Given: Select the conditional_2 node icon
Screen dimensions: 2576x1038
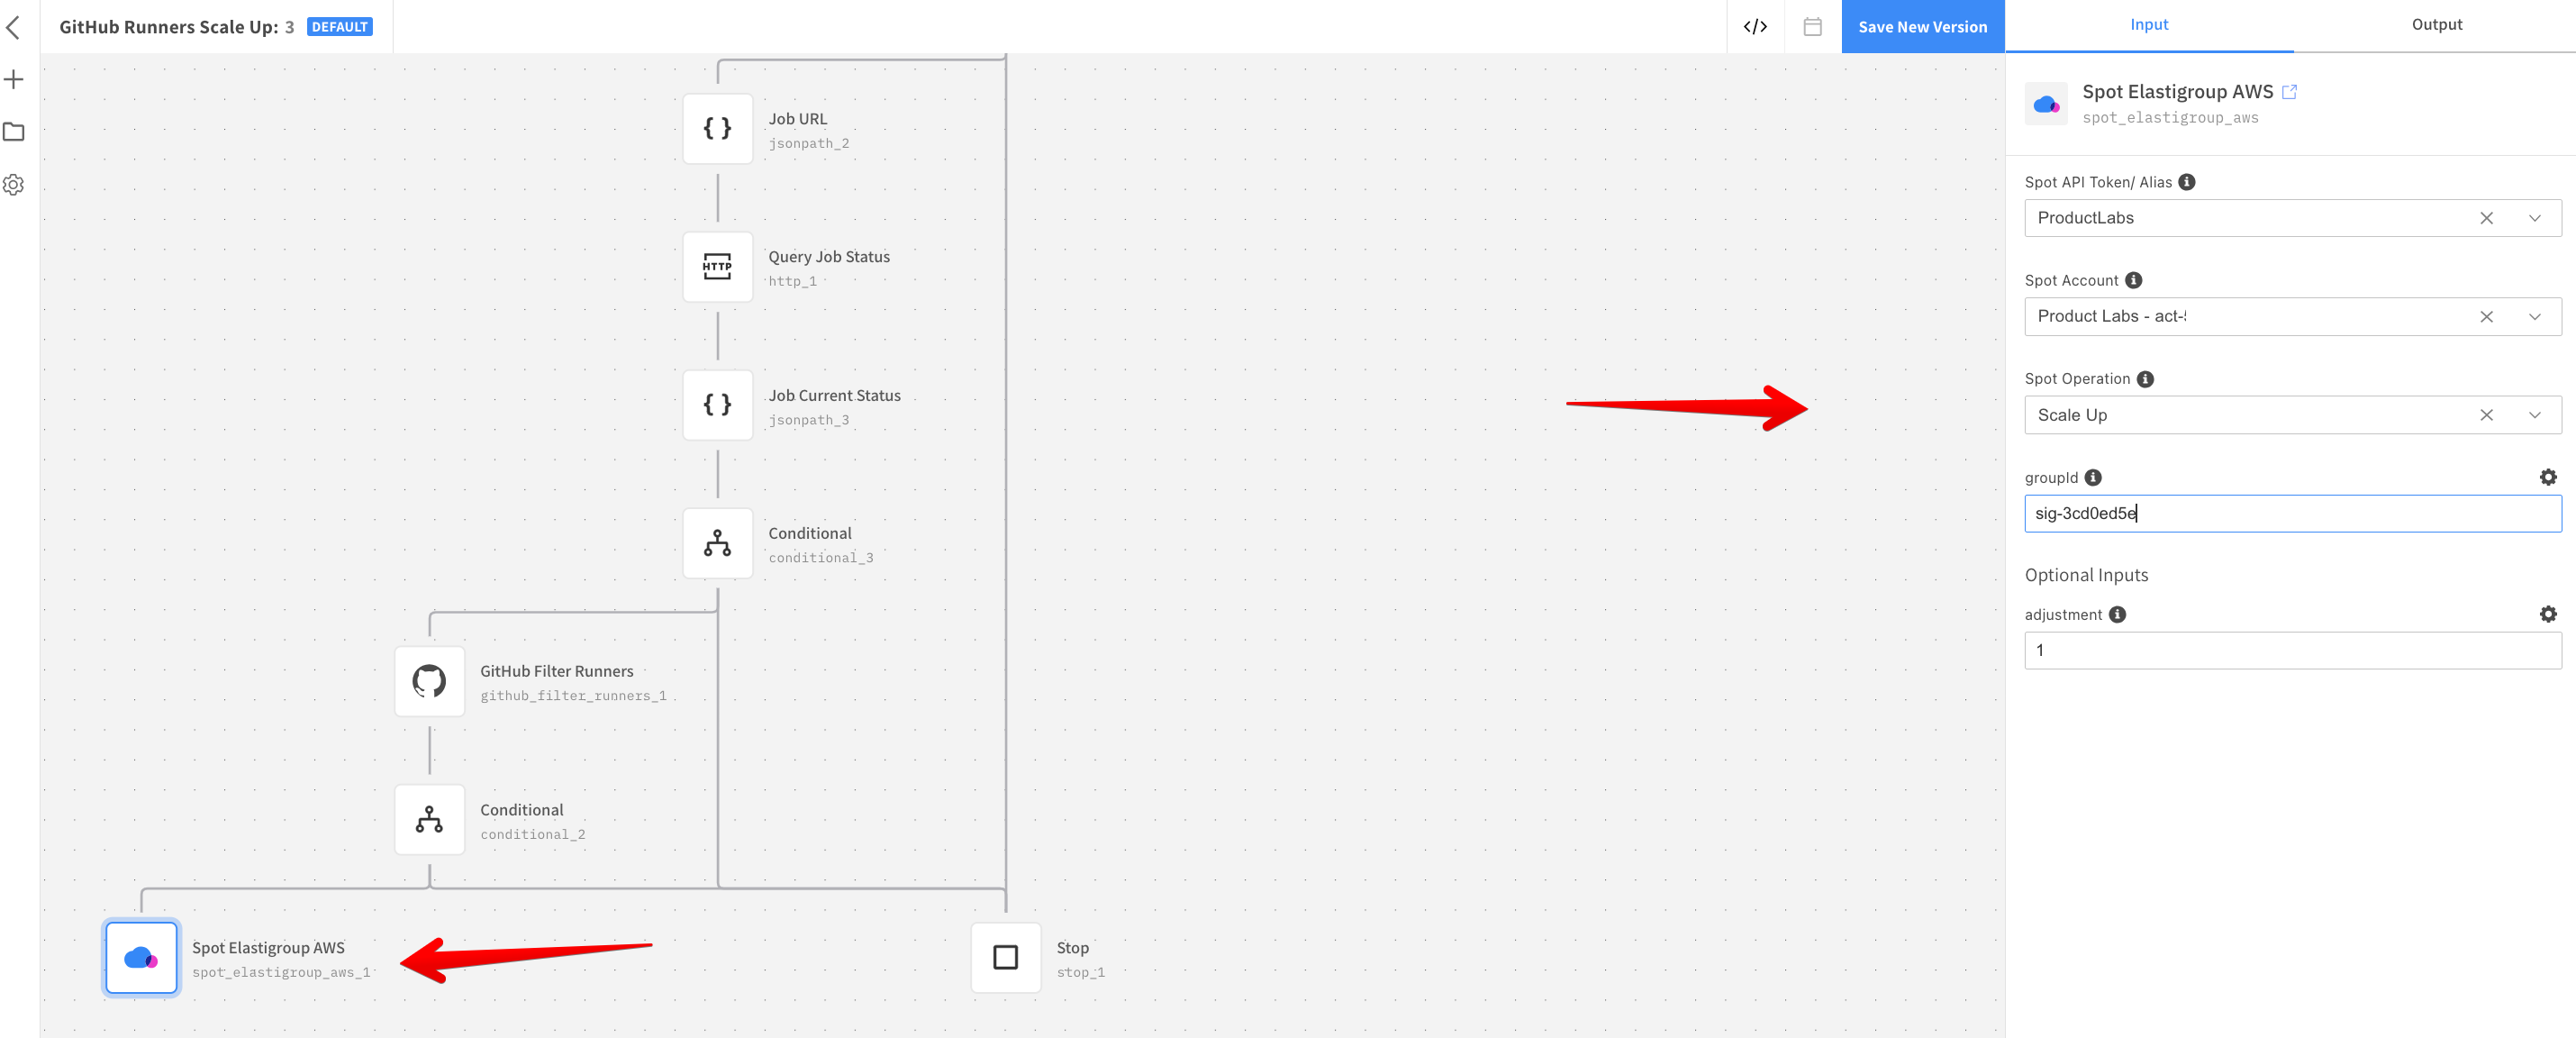Looking at the screenshot, I should tap(429, 820).
